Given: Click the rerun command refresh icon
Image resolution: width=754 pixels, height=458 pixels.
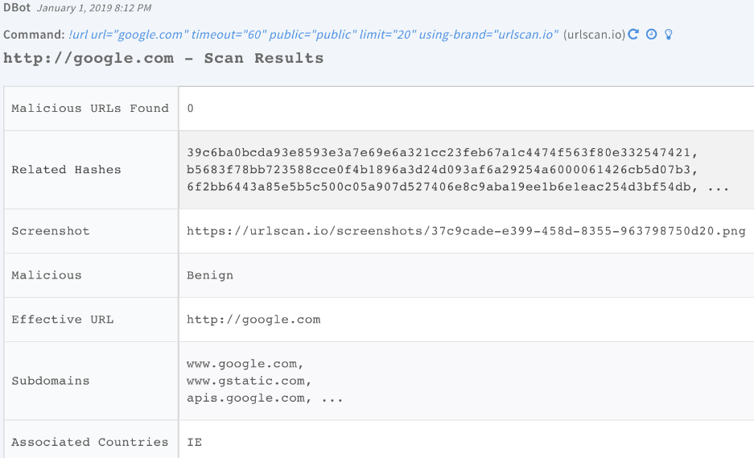Looking at the screenshot, I should [x=633, y=35].
